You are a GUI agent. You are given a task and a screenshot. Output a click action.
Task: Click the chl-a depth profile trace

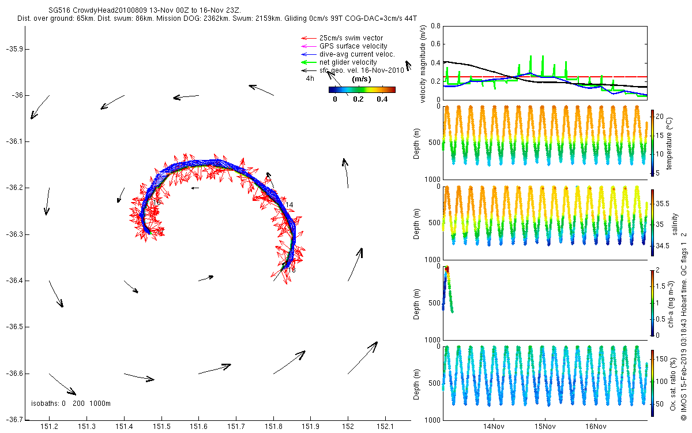447,289
